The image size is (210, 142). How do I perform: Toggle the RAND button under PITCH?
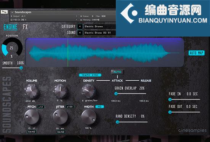(32, 132)
